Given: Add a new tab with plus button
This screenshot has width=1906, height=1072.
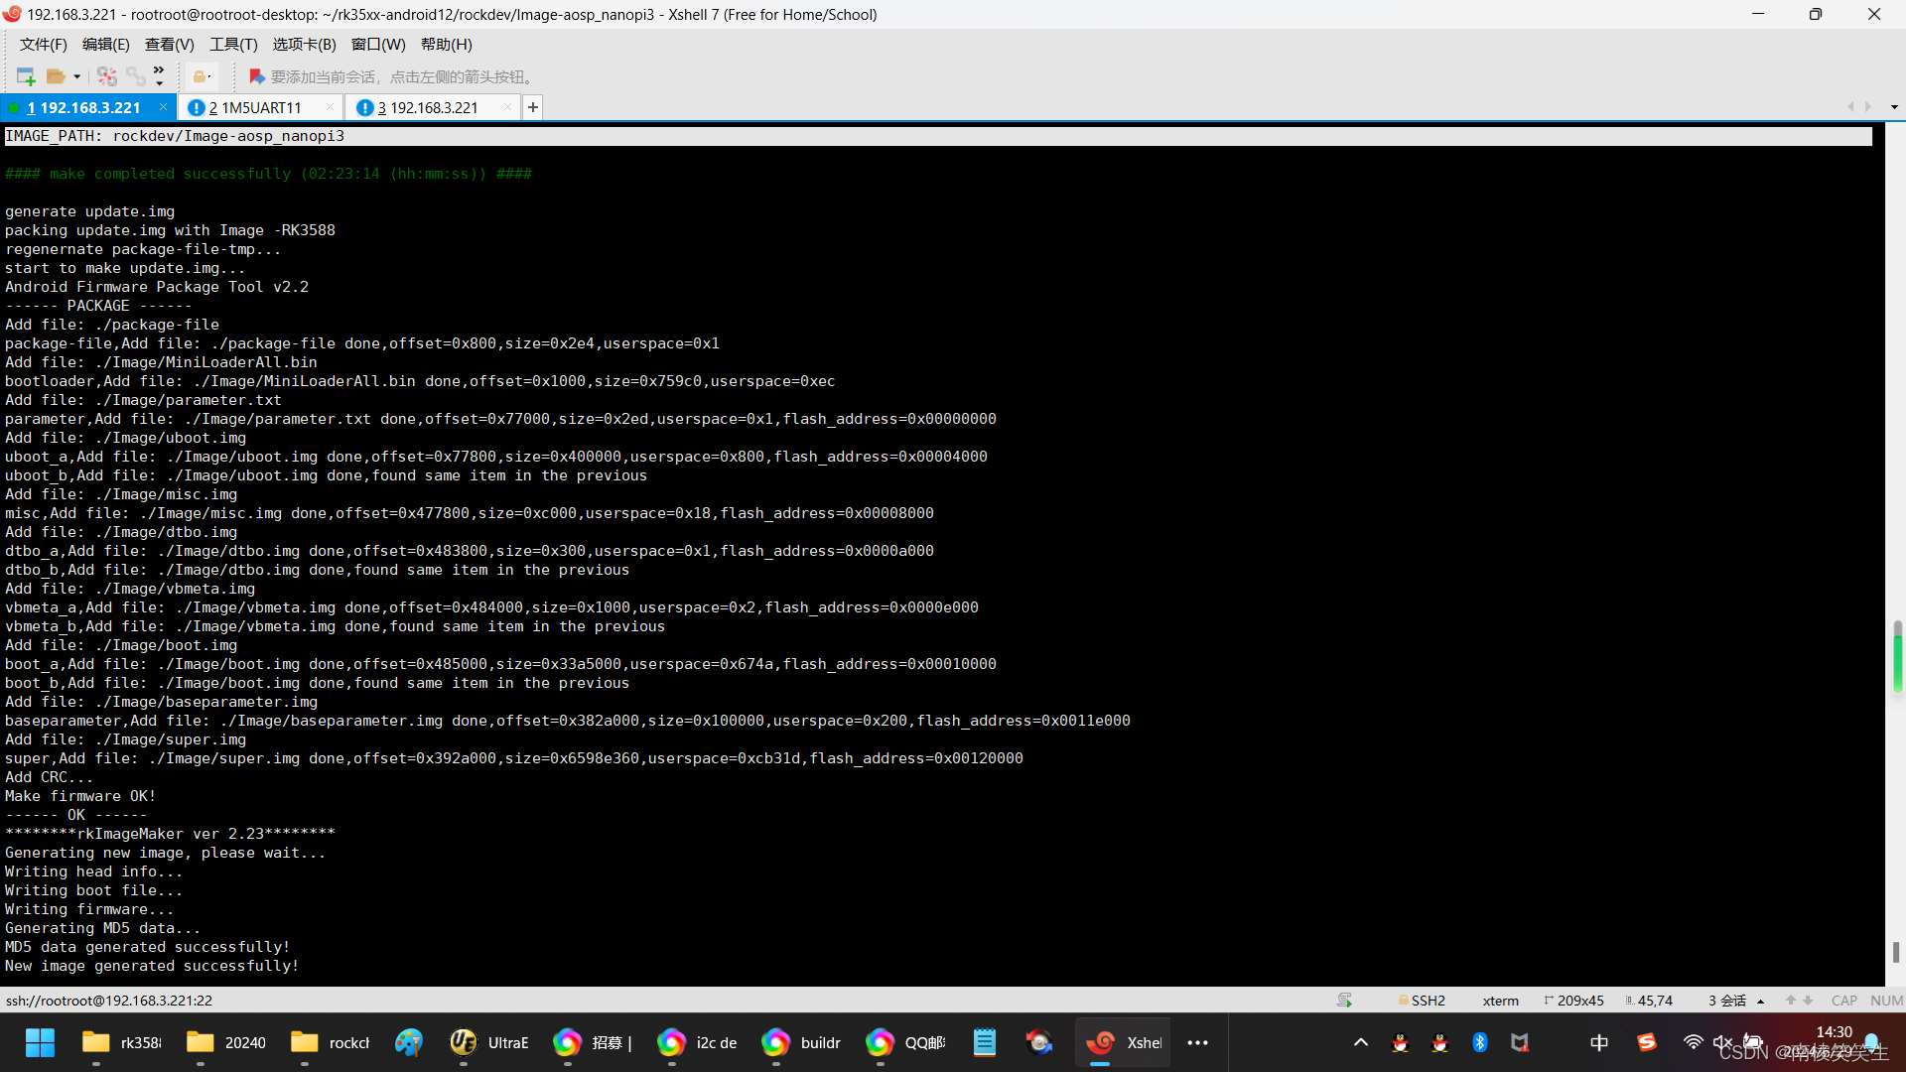Looking at the screenshot, I should (x=533, y=107).
